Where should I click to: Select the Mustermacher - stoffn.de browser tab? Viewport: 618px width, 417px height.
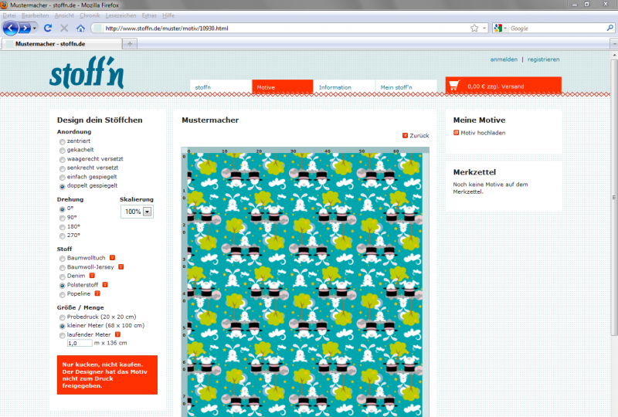coord(63,44)
